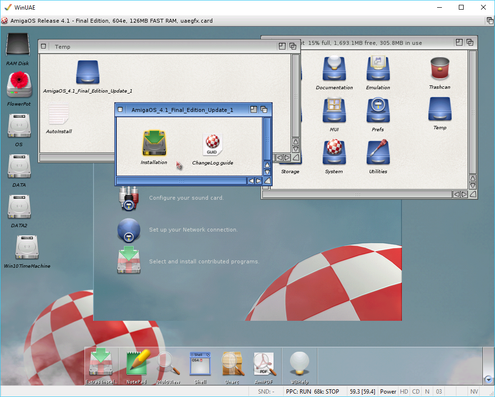The image size is (495, 397).
Task: Click the sound card configuration icon
Action: (x=129, y=198)
